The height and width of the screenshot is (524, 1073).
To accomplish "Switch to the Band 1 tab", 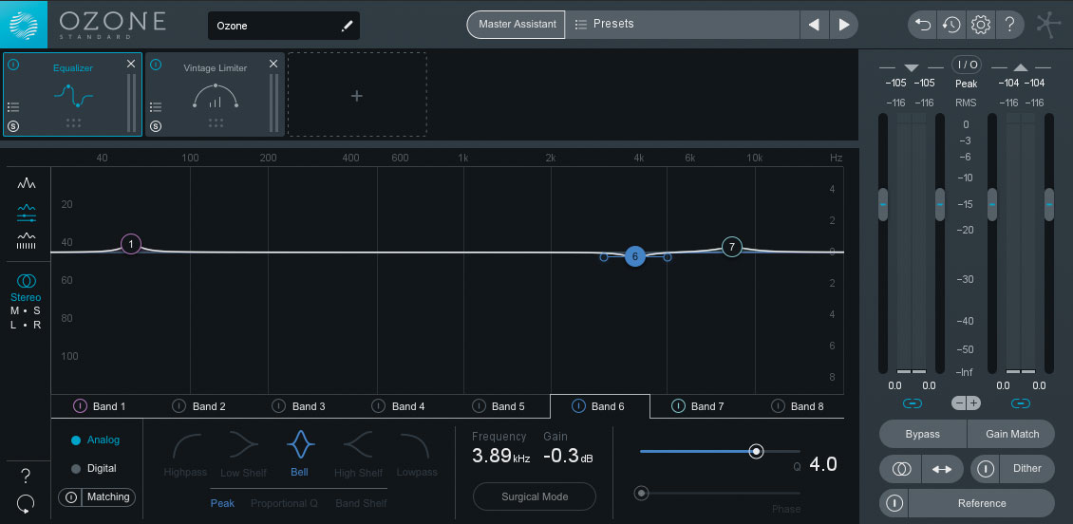I will coord(101,406).
